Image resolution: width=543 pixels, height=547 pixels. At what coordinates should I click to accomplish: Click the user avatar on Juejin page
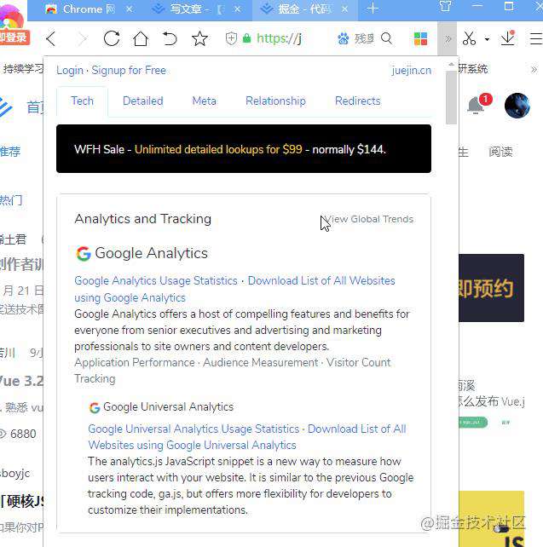coord(517,106)
